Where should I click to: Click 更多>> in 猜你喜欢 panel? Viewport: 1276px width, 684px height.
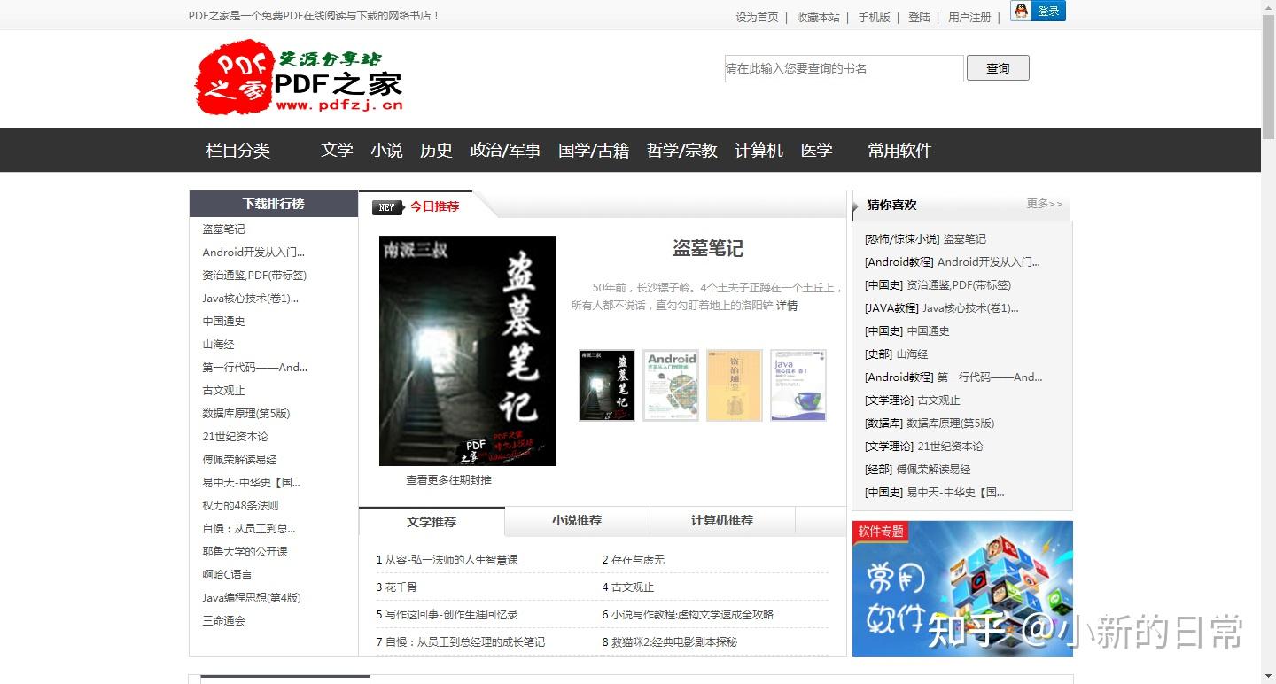(x=1045, y=204)
